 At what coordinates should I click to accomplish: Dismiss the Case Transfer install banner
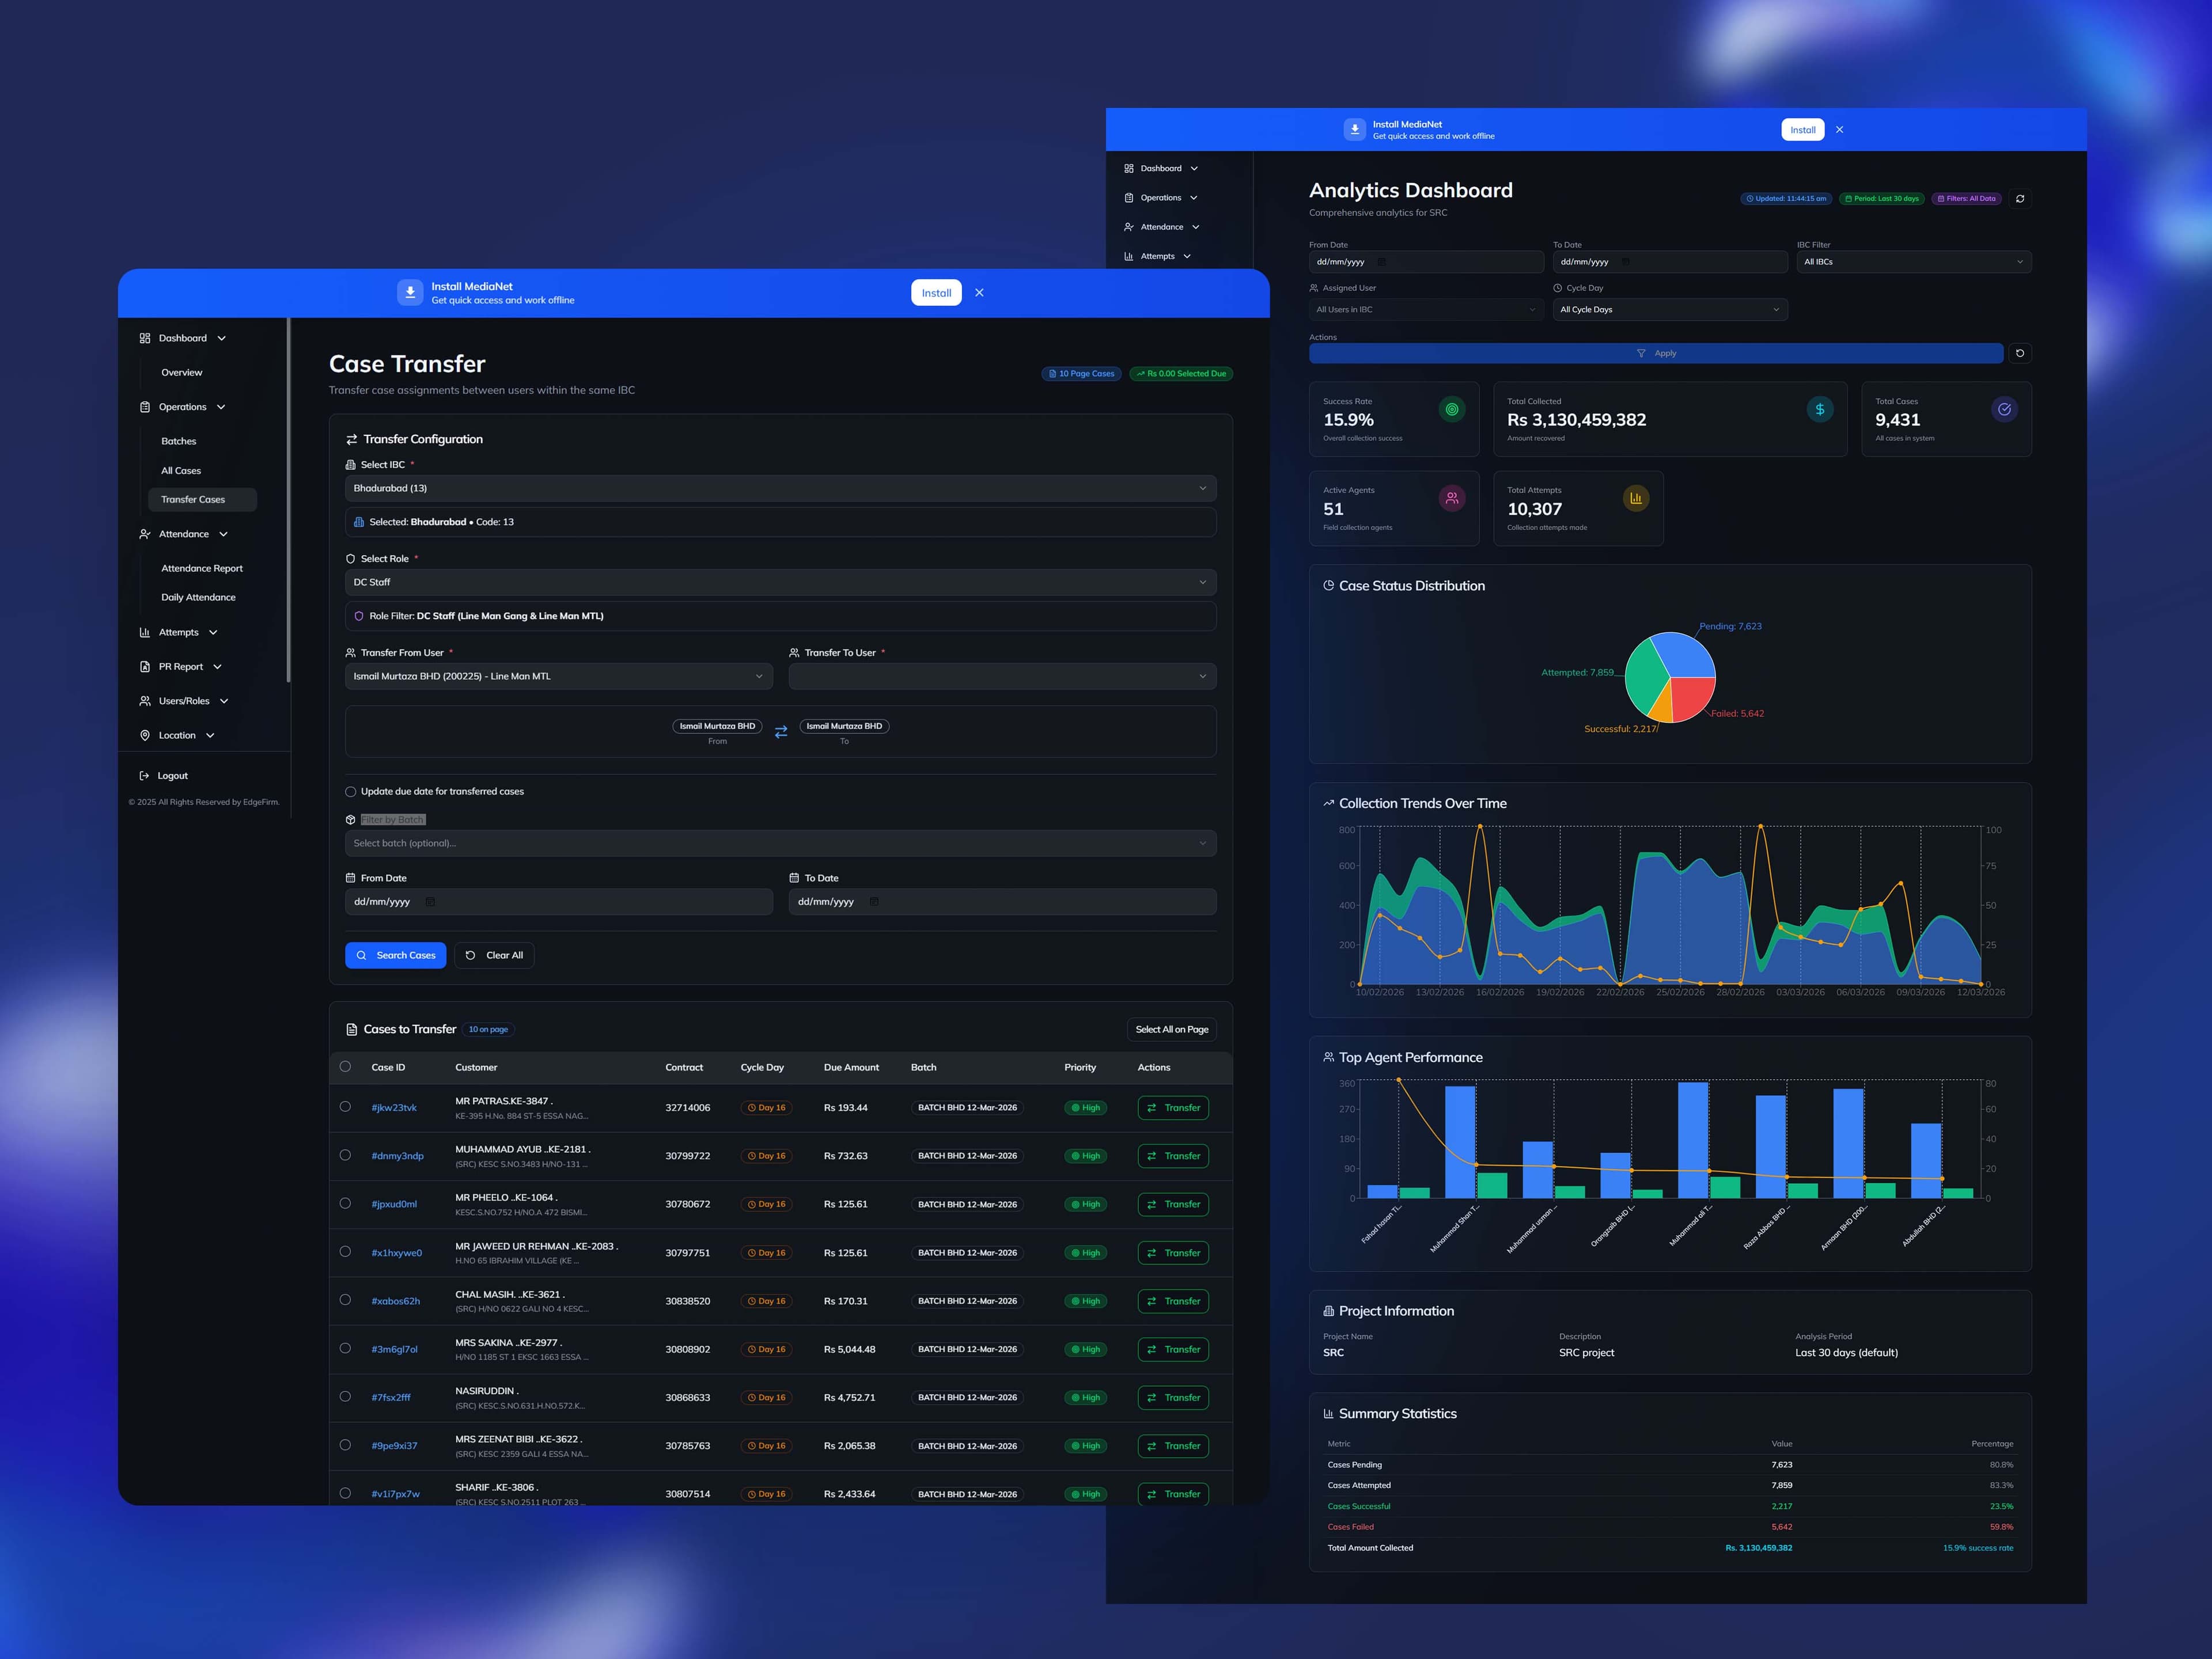pyautogui.click(x=979, y=293)
